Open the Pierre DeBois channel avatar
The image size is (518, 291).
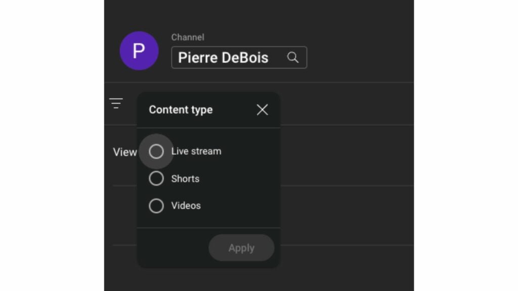[139, 51]
